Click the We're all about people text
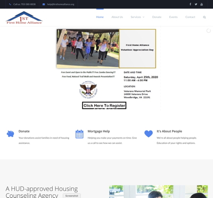This screenshot has height=198, width=213. click(177, 140)
